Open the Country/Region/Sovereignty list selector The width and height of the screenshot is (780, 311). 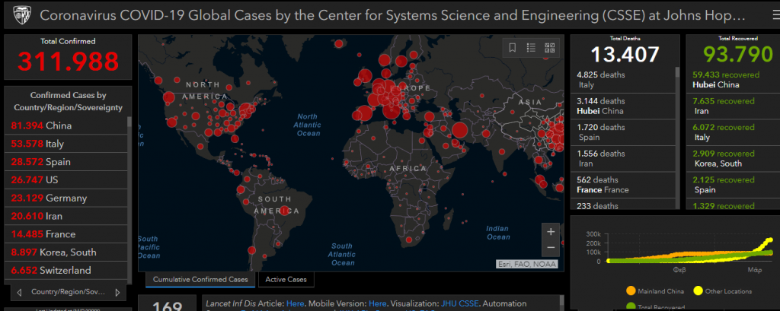point(67,292)
